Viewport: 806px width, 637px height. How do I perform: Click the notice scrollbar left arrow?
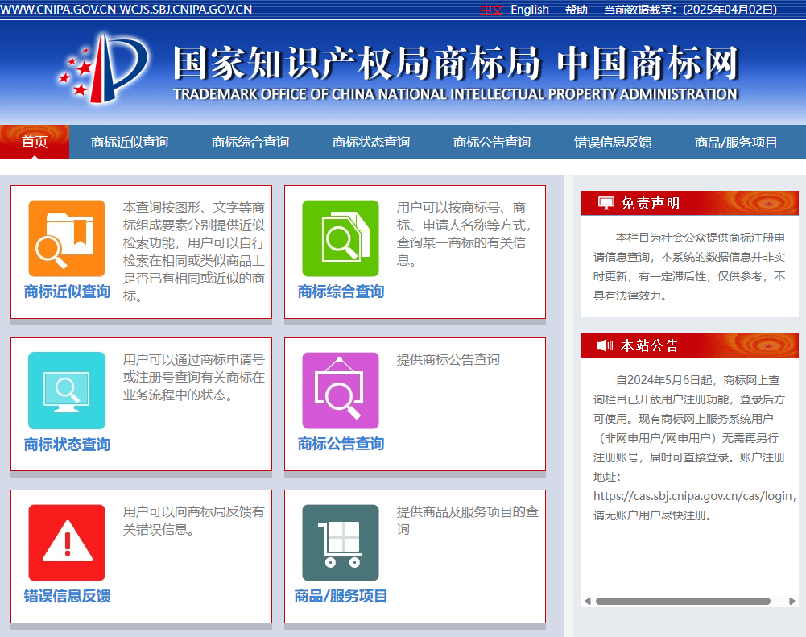588,601
